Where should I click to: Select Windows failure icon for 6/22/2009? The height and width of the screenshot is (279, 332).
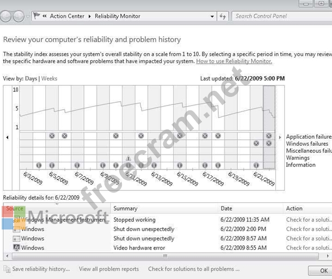pyautogui.click(x=269, y=144)
